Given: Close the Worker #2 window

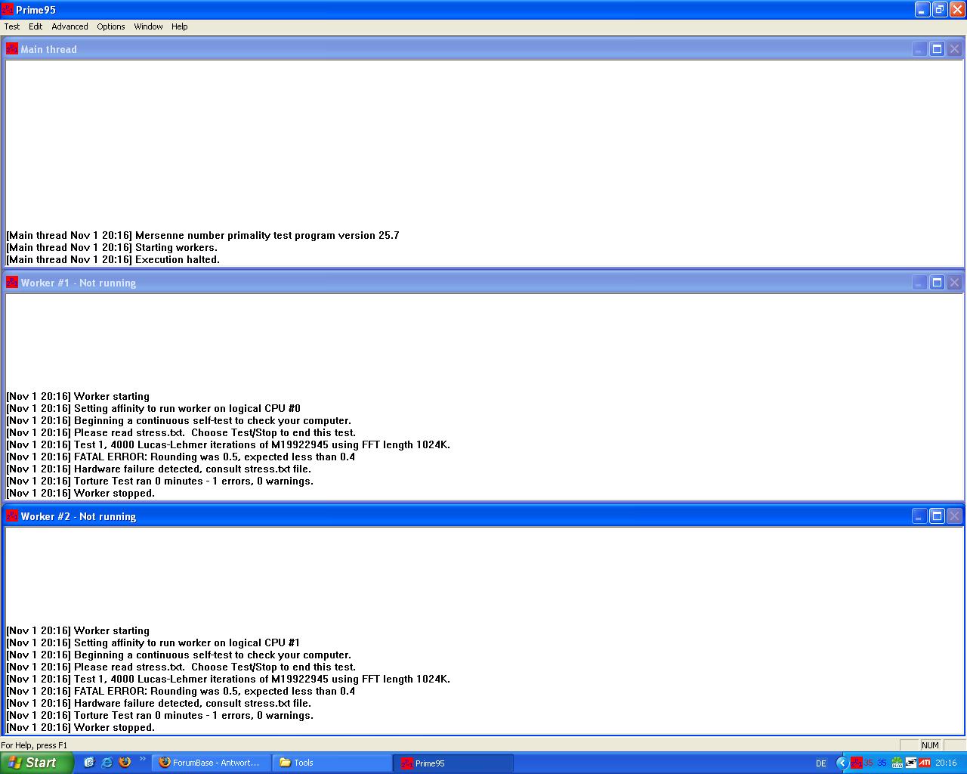Looking at the screenshot, I should tap(954, 516).
